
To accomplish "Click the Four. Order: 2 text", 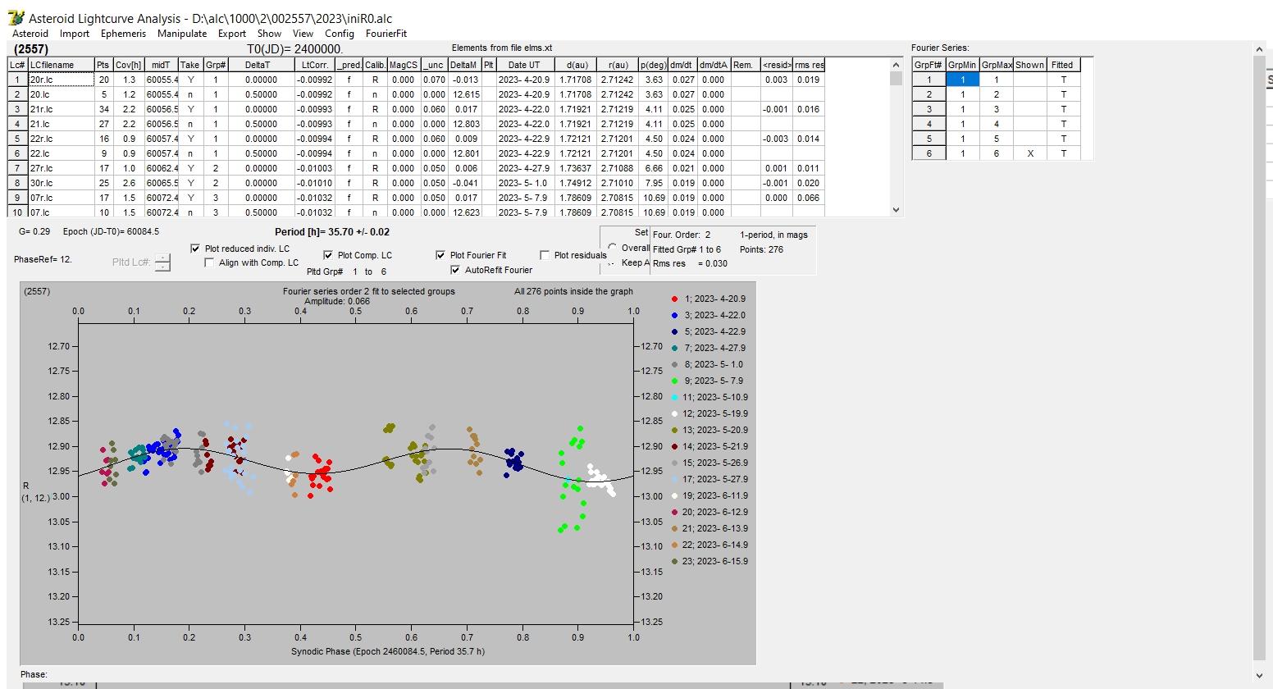I will coord(682,235).
